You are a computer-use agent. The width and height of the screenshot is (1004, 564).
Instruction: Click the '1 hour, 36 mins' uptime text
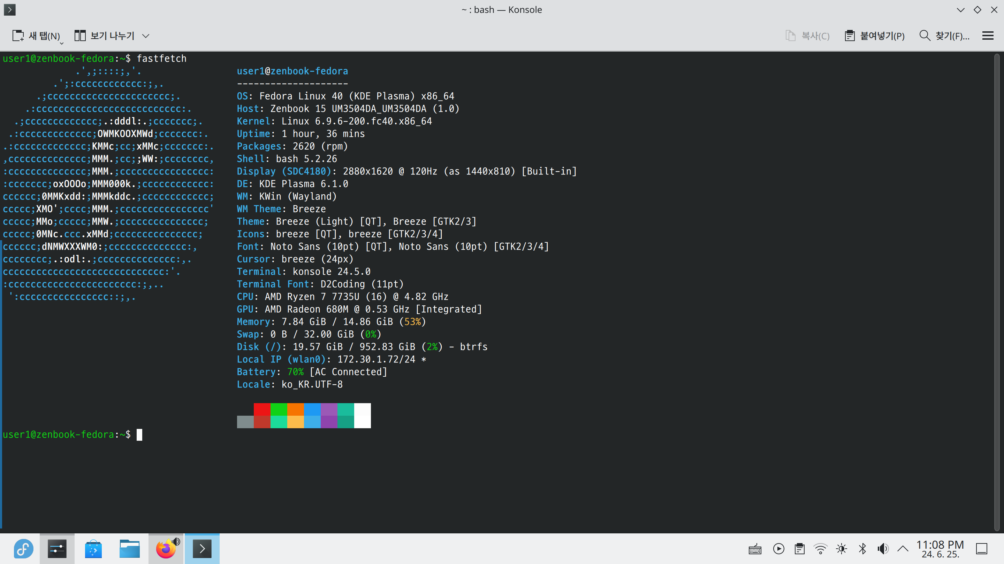(323, 133)
